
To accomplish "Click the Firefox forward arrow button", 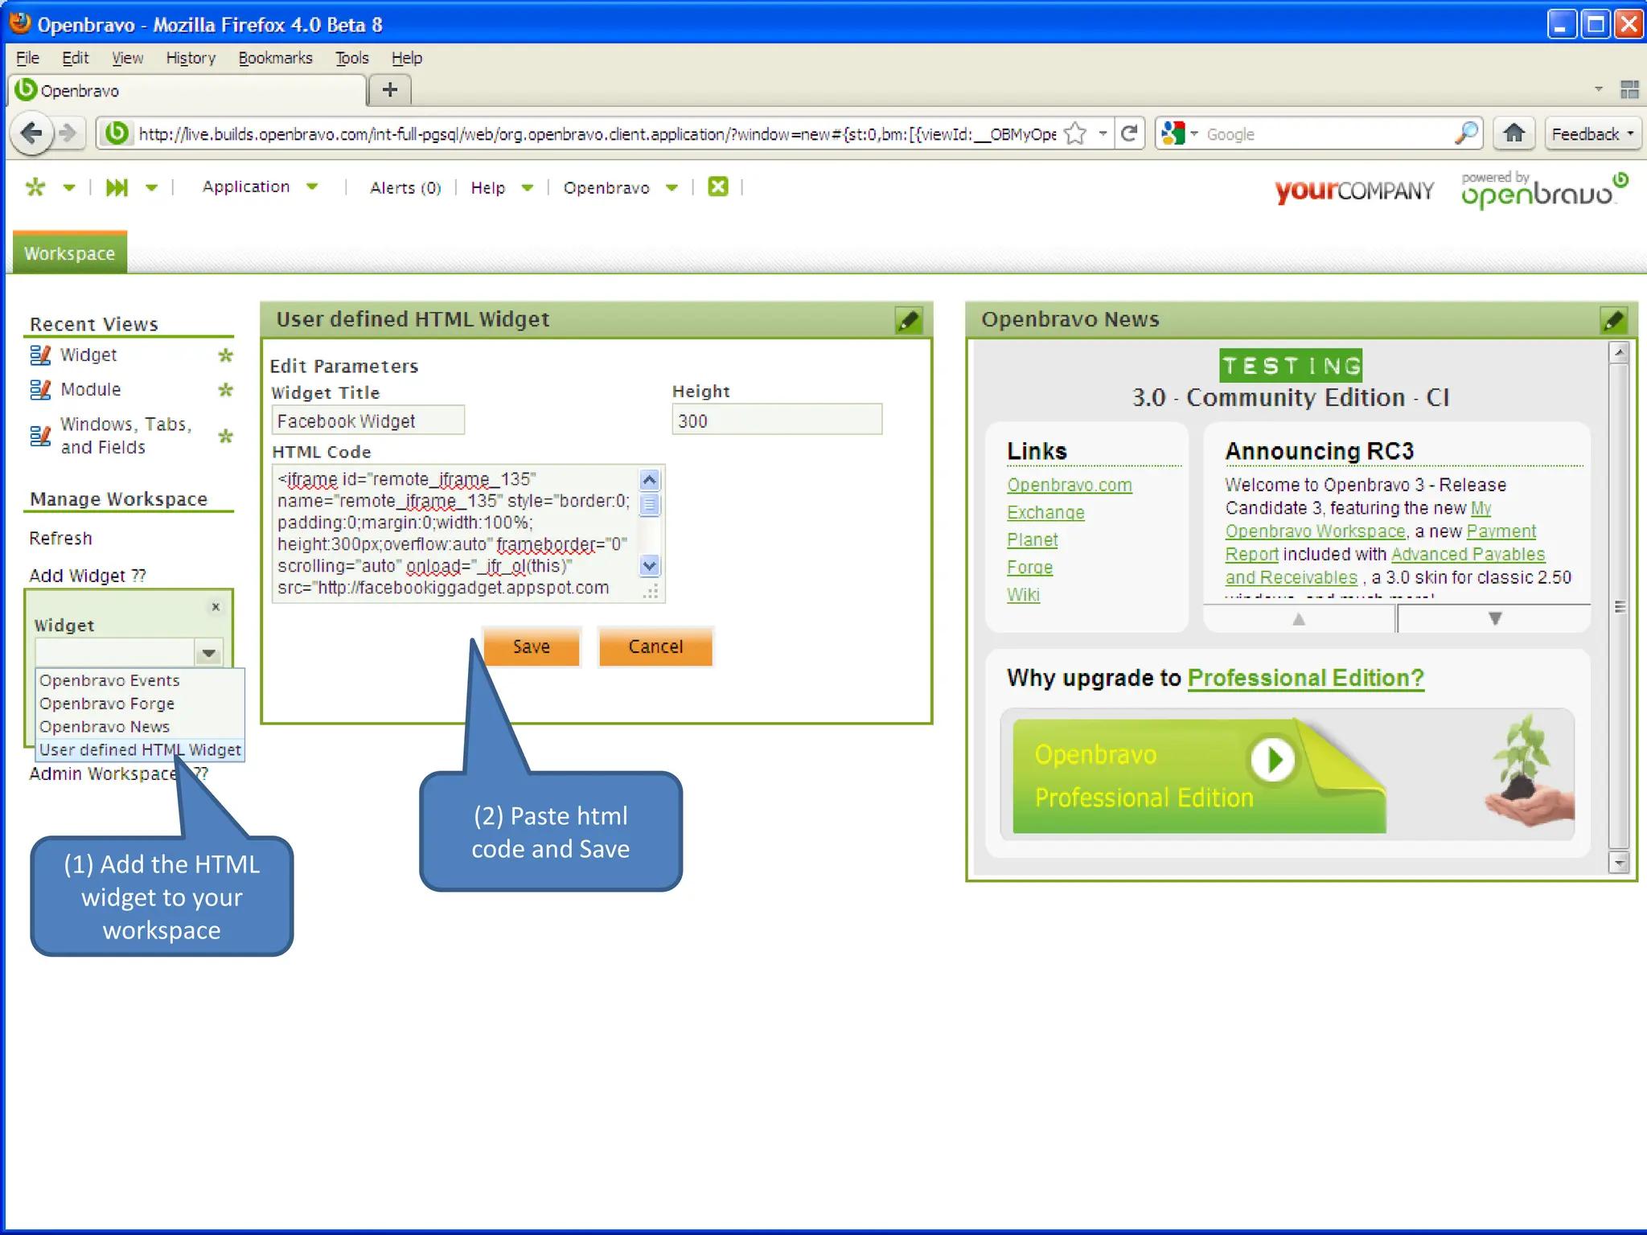I will (x=69, y=133).
